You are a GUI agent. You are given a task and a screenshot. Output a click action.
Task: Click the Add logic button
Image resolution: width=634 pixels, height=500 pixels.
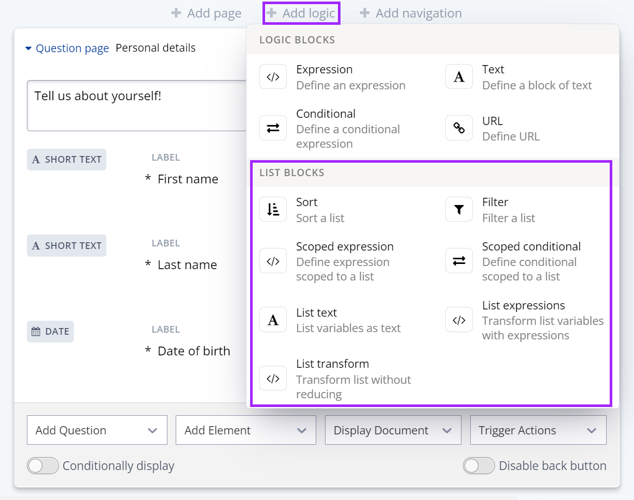(302, 13)
